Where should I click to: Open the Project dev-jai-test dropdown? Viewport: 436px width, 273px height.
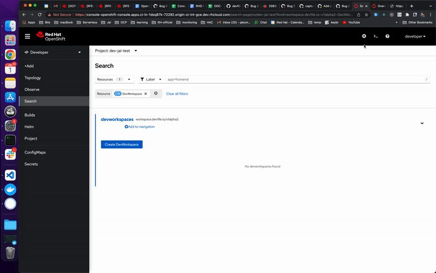coord(116,50)
